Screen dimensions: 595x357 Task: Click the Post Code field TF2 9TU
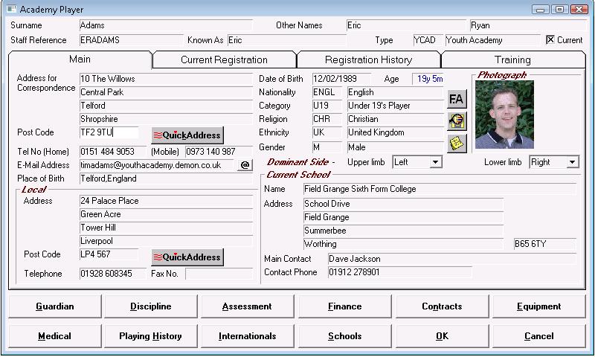point(109,132)
